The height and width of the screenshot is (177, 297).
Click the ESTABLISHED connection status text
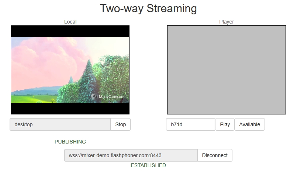(148, 165)
